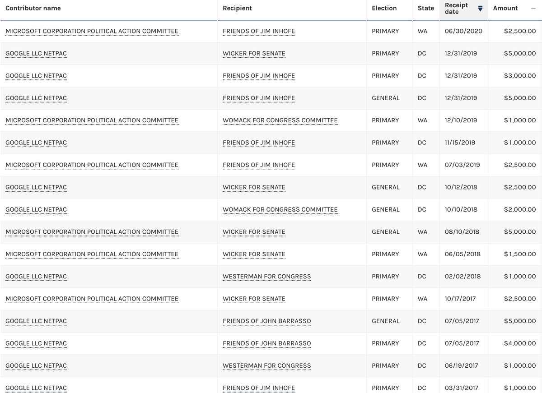Open Wicker for Senate in the 12/31/2019 row
Screen dimensions: 542x393
(x=254, y=53)
